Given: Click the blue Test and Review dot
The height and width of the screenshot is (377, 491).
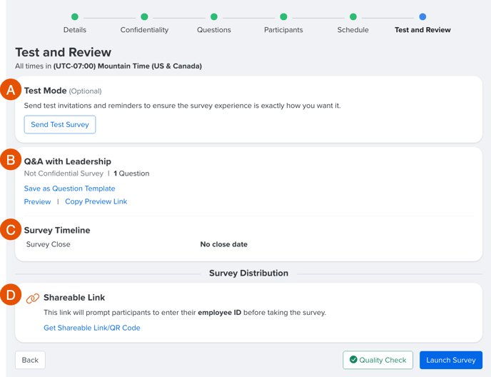Looking at the screenshot, I should pos(422,16).
